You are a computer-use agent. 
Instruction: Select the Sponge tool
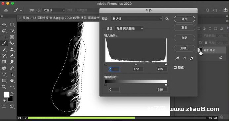pyautogui.click(x=4, y=68)
